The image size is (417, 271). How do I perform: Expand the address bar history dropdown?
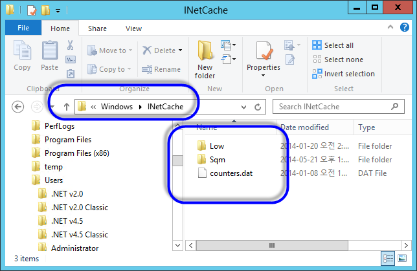(x=243, y=107)
